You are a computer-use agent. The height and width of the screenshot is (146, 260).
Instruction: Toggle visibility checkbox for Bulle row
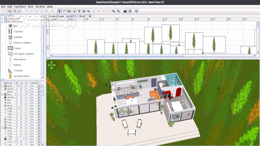coord(39,108)
